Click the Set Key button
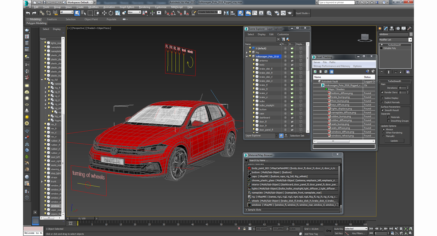 339,233
